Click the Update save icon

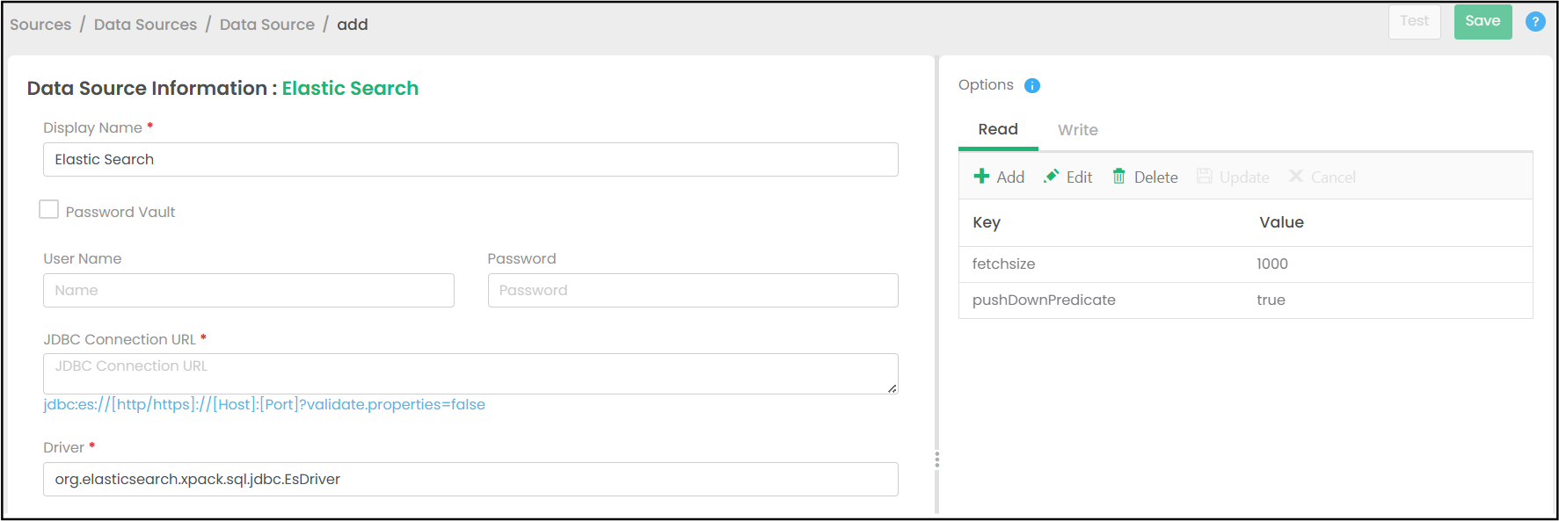click(x=1205, y=177)
